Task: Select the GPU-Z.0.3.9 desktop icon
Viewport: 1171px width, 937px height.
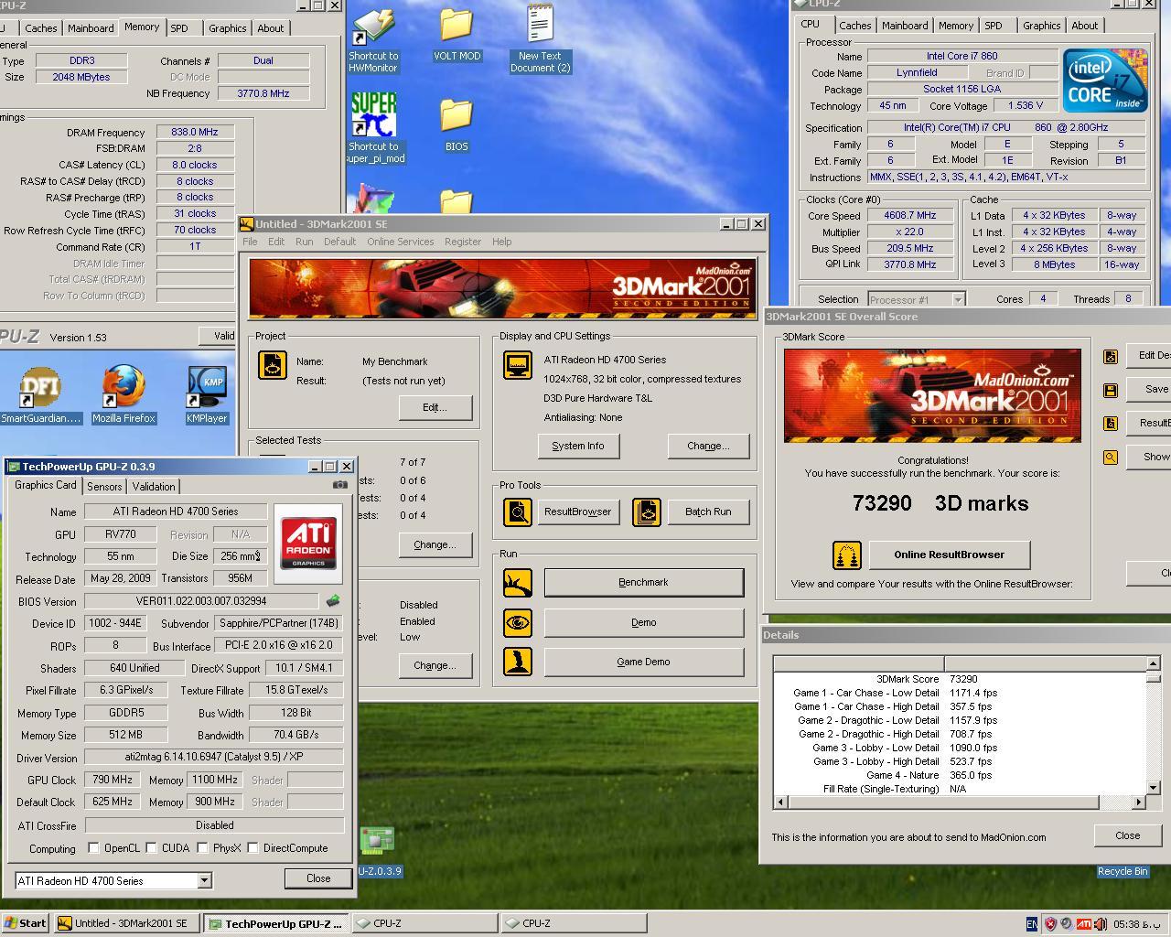Action: (377, 852)
